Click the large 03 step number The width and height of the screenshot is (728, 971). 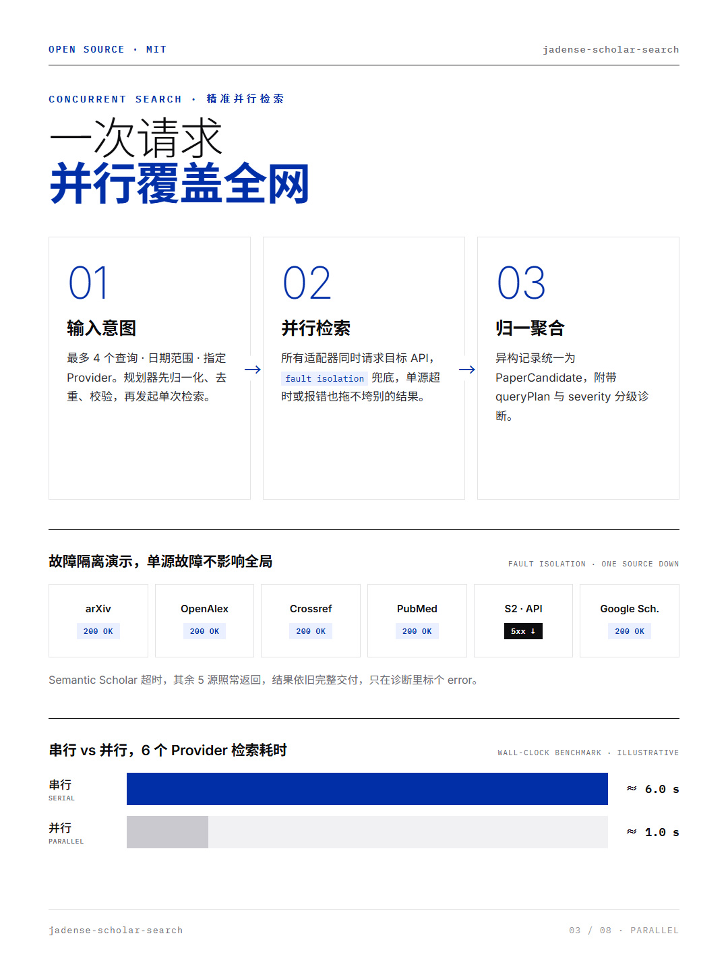click(521, 283)
